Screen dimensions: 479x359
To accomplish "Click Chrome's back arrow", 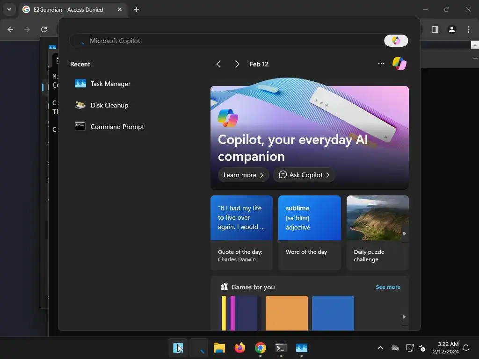I will (x=10, y=29).
